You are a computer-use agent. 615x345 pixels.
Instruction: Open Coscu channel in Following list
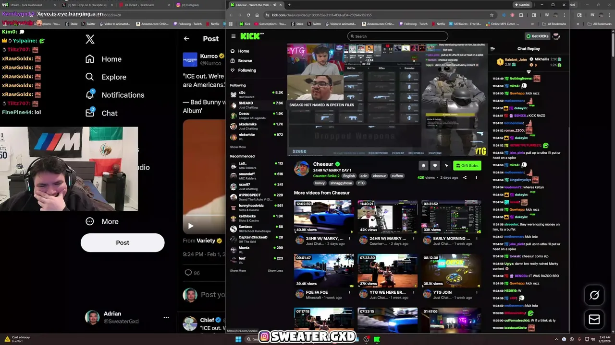(257, 115)
